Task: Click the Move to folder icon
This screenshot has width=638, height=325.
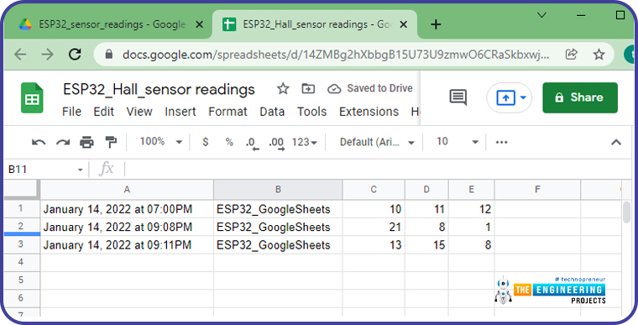Action: 308,88
